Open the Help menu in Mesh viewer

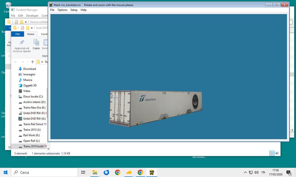point(84,10)
